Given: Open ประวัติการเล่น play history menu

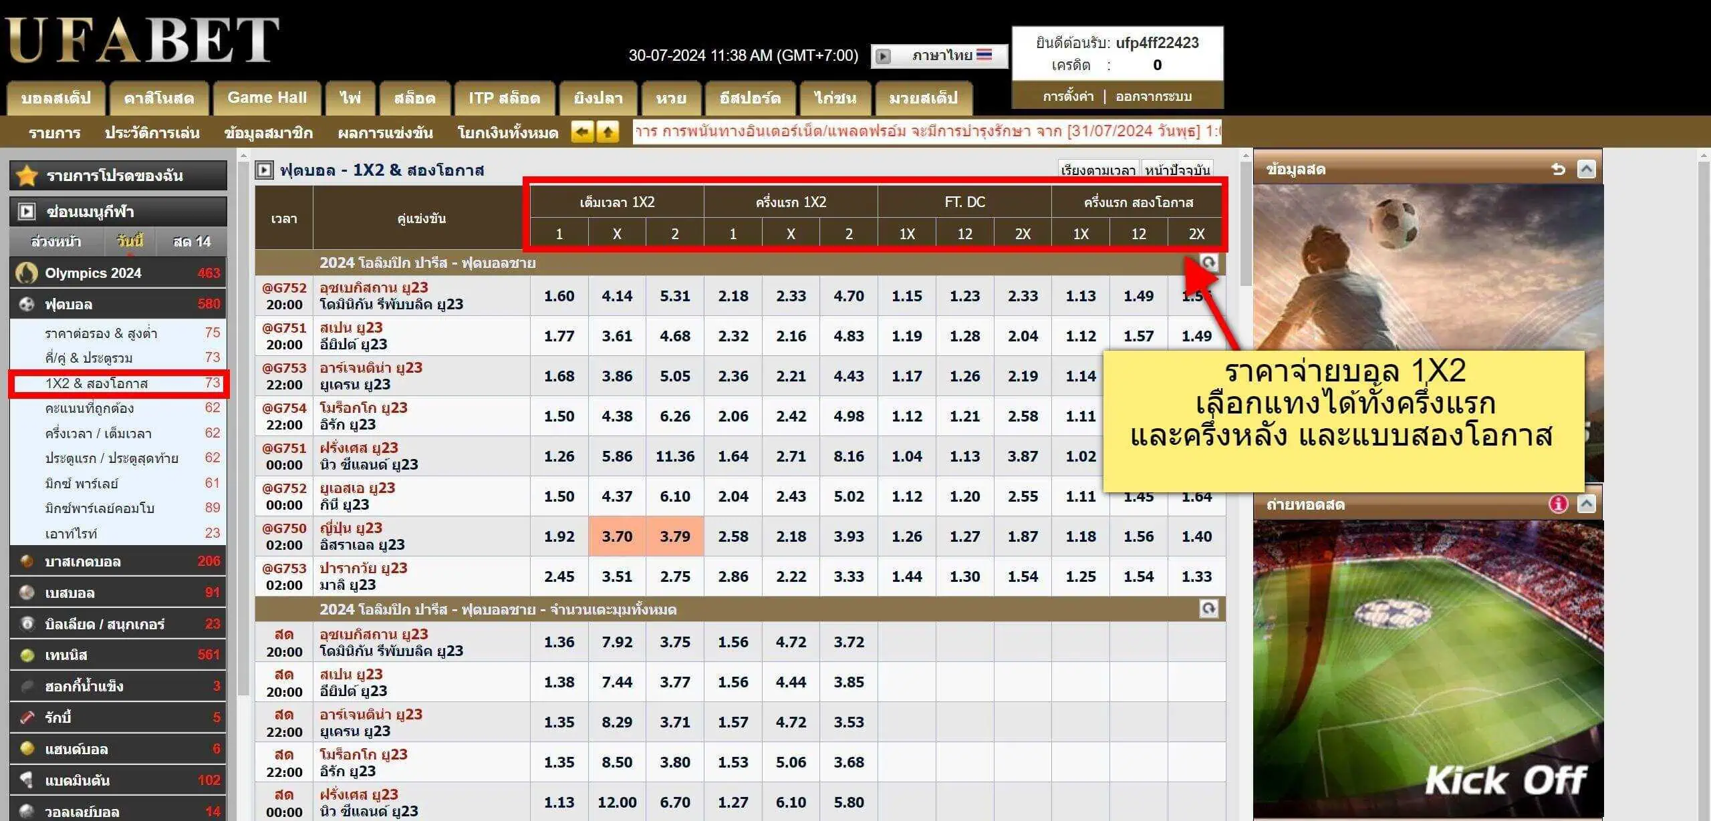Looking at the screenshot, I should 152,133.
